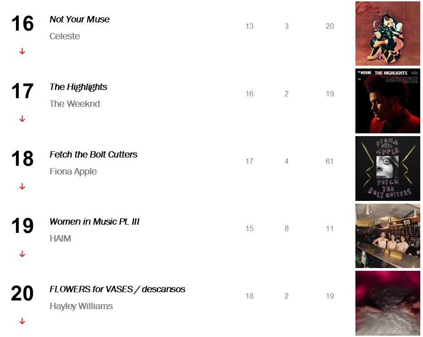Select the Hayley Williams artist name
Viewport: 423px width, 337px height.
point(81,306)
